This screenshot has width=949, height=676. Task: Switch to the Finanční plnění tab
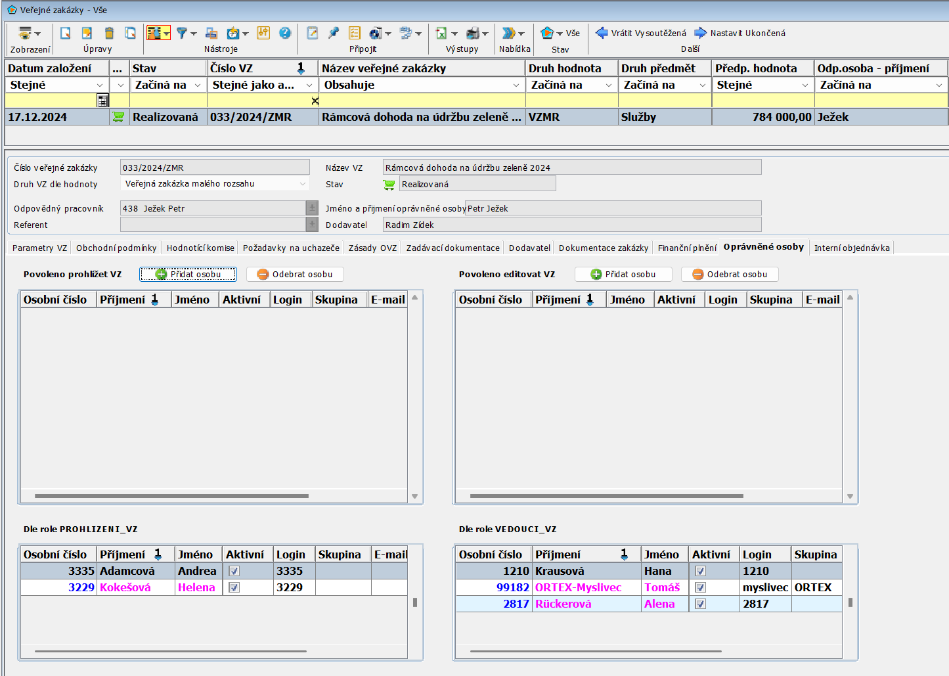pos(687,248)
